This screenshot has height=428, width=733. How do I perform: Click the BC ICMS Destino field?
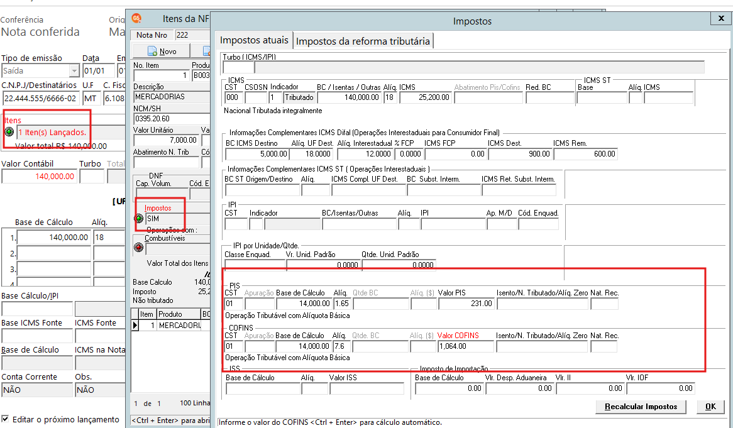[x=256, y=154]
